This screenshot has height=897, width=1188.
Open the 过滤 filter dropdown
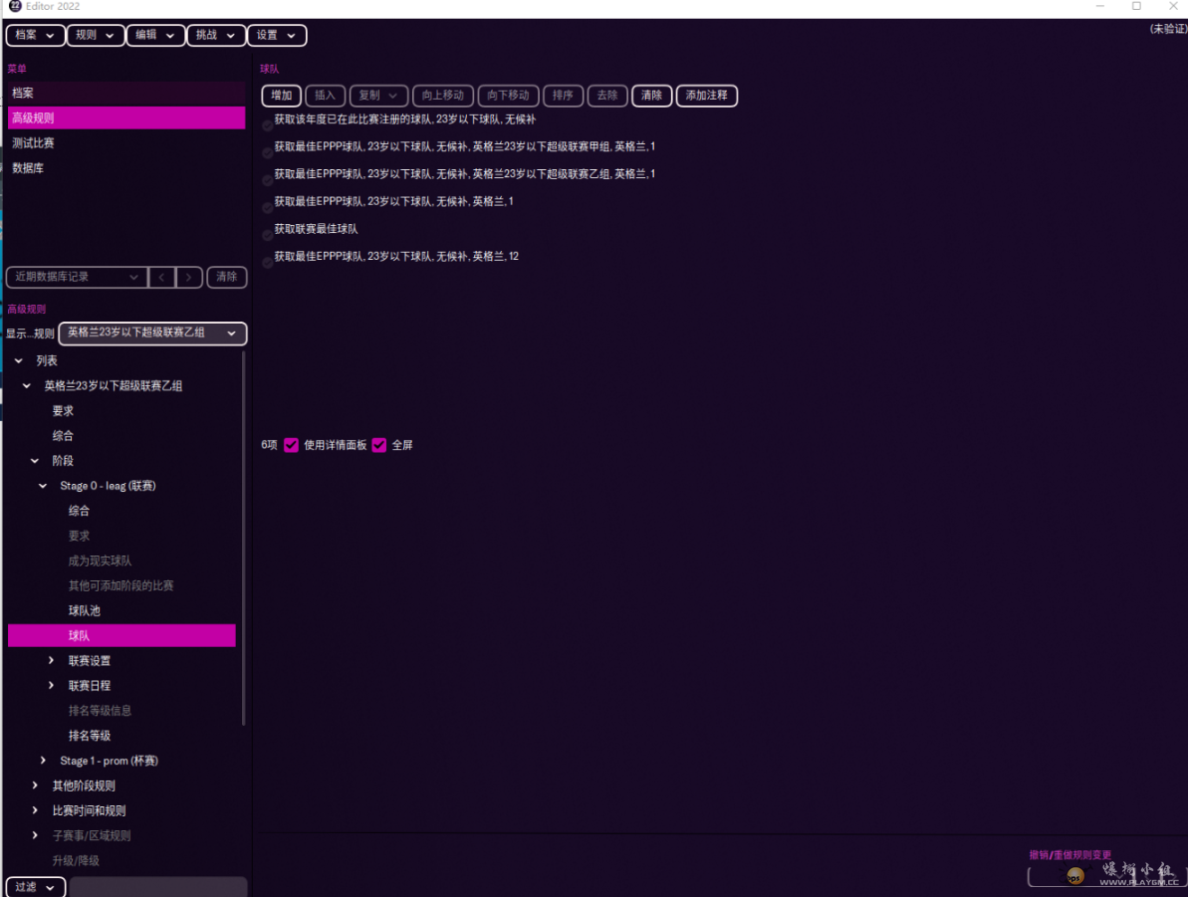tap(36, 887)
